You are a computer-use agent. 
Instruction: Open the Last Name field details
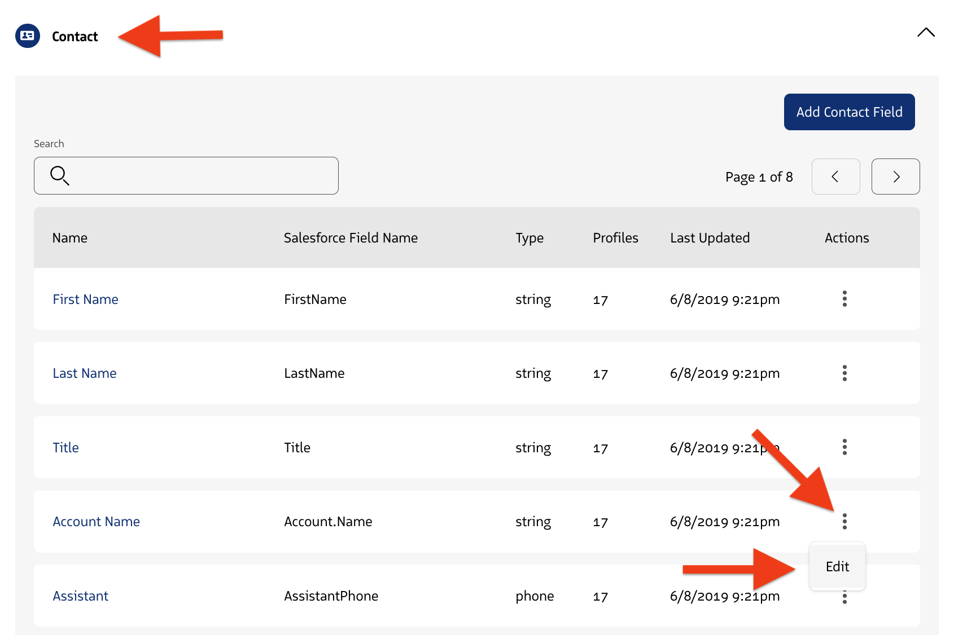pyautogui.click(x=84, y=373)
